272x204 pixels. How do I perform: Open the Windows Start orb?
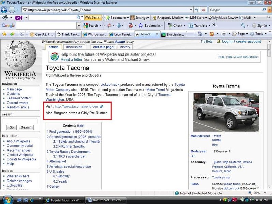(7, 200)
